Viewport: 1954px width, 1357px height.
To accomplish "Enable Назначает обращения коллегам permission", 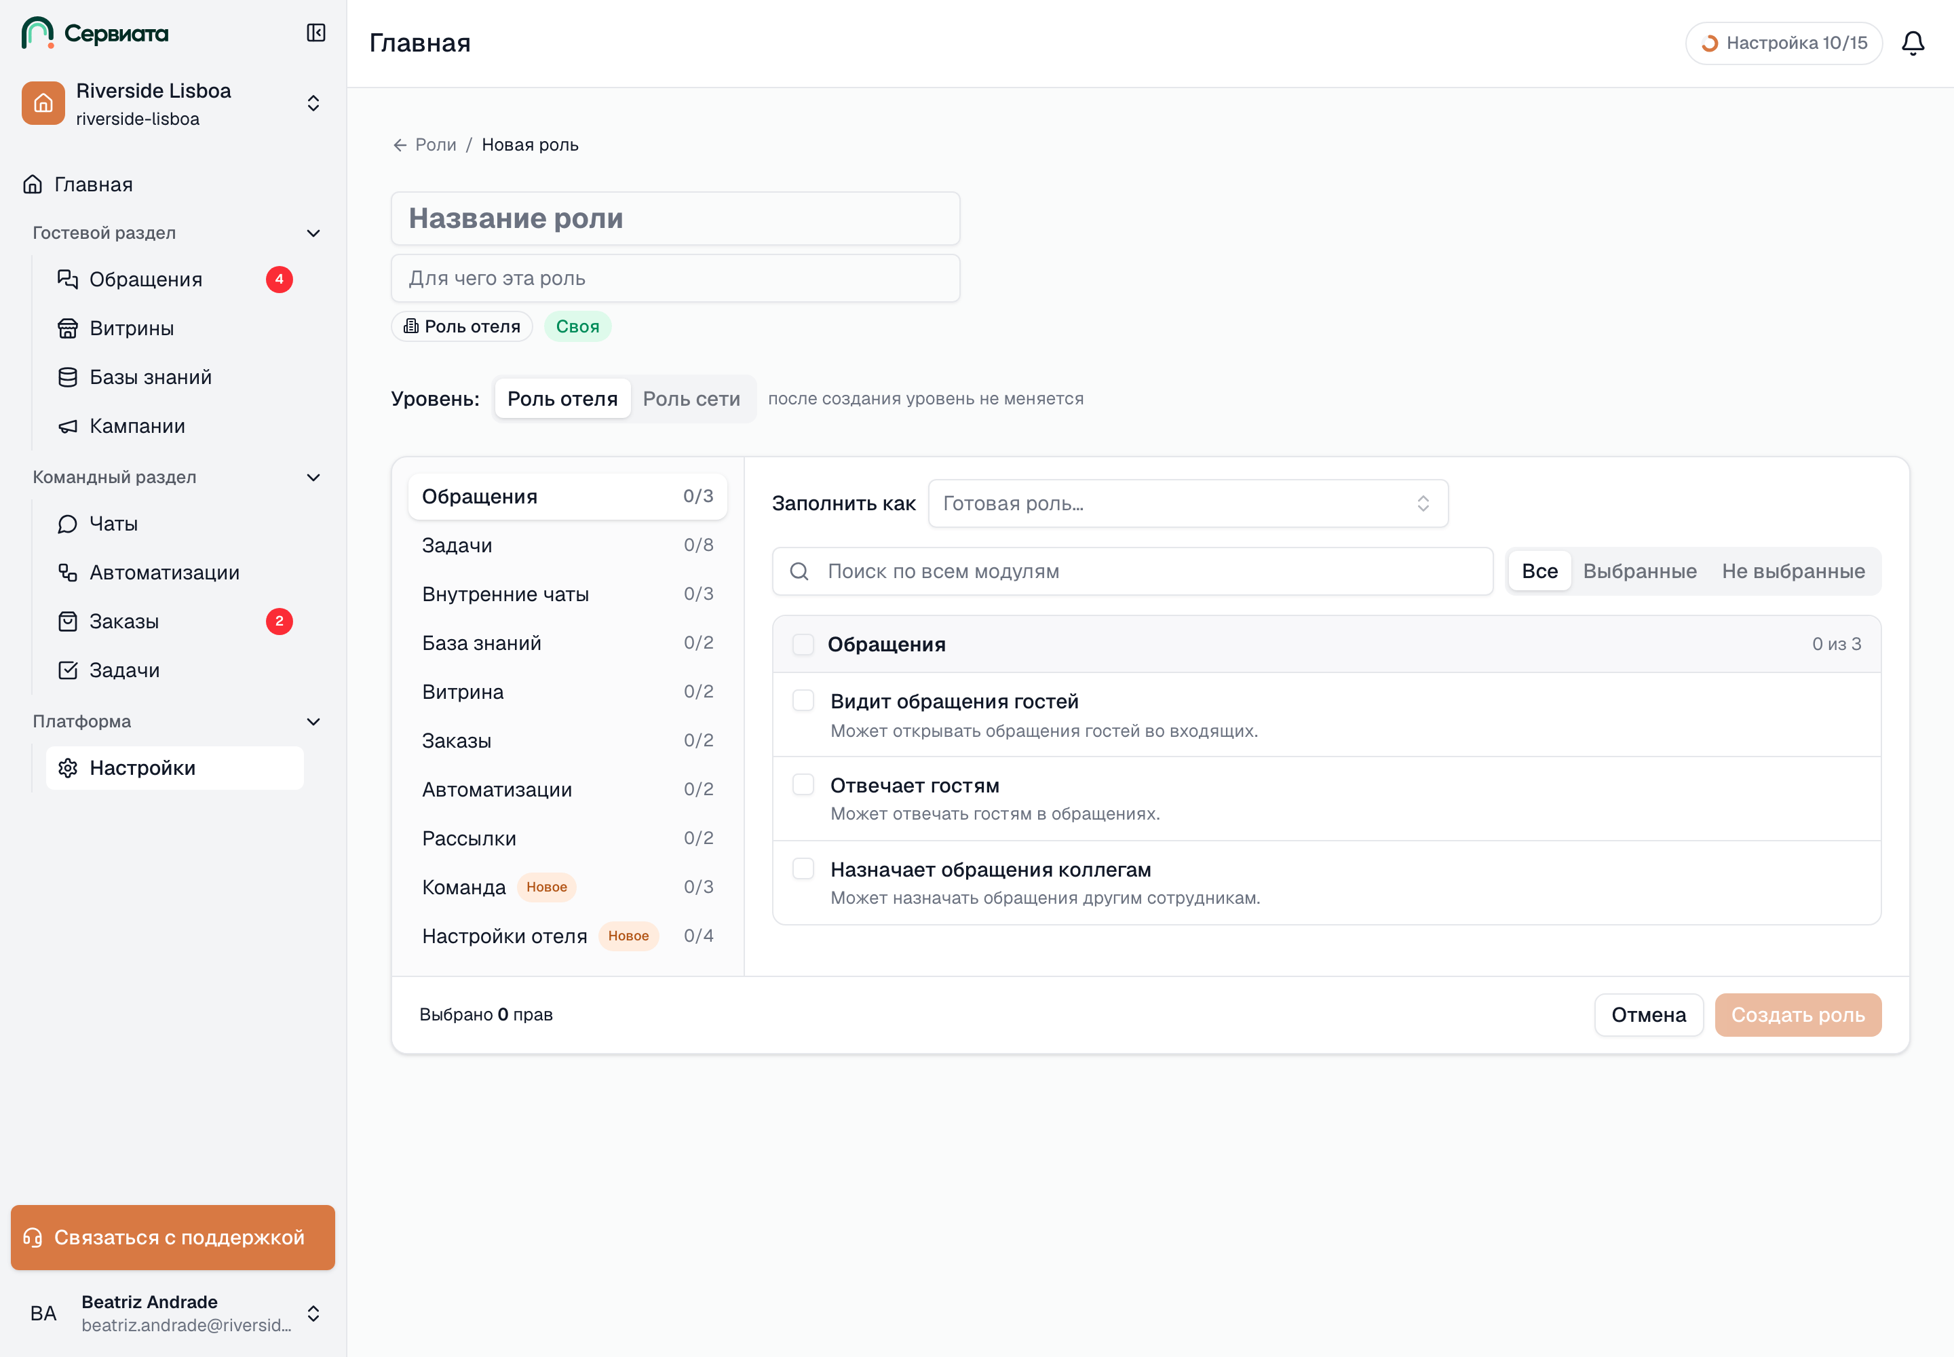I will pyautogui.click(x=803, y=869).
